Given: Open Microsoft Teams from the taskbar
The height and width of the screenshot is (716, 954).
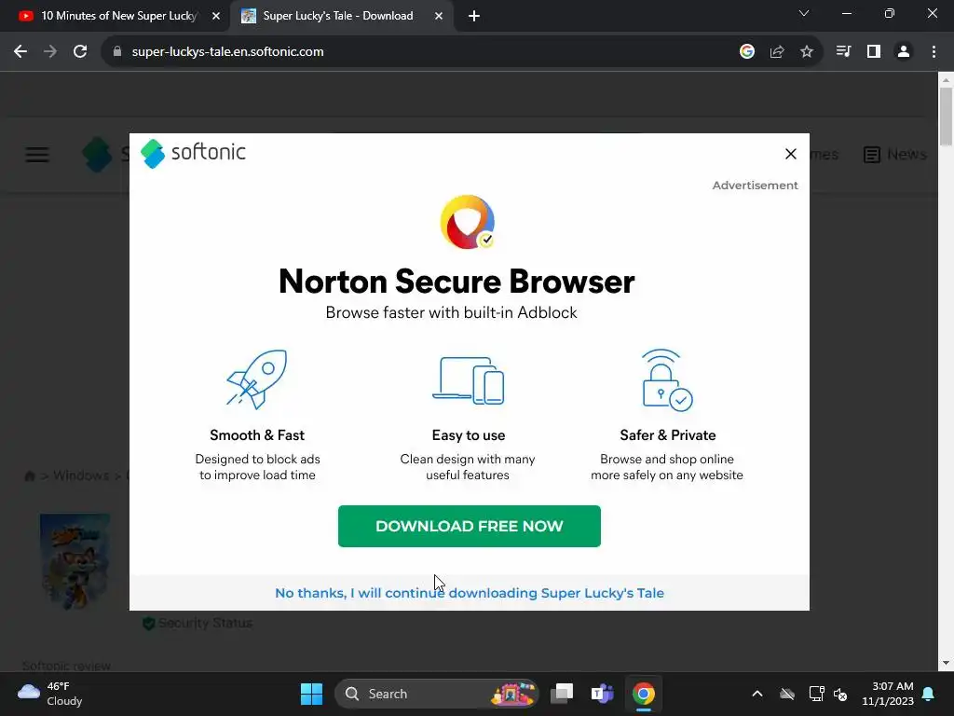Looking at the screenshot, I should (603, 694).
